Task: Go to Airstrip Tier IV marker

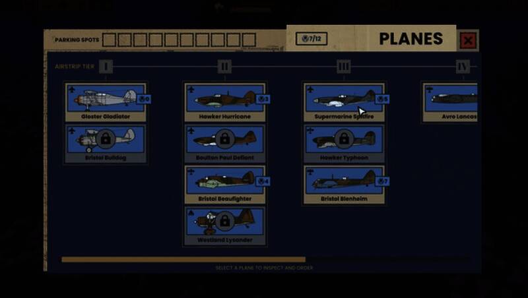Action: [462, 67]
